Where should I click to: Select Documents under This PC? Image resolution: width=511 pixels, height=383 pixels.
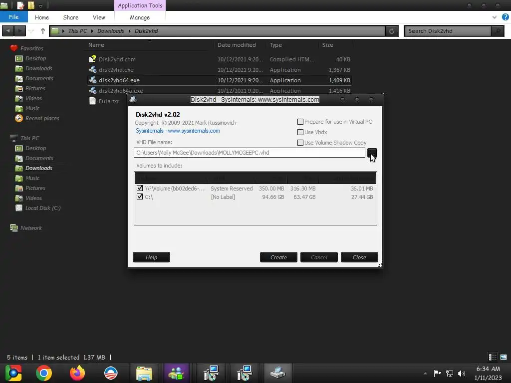(39, 158)
